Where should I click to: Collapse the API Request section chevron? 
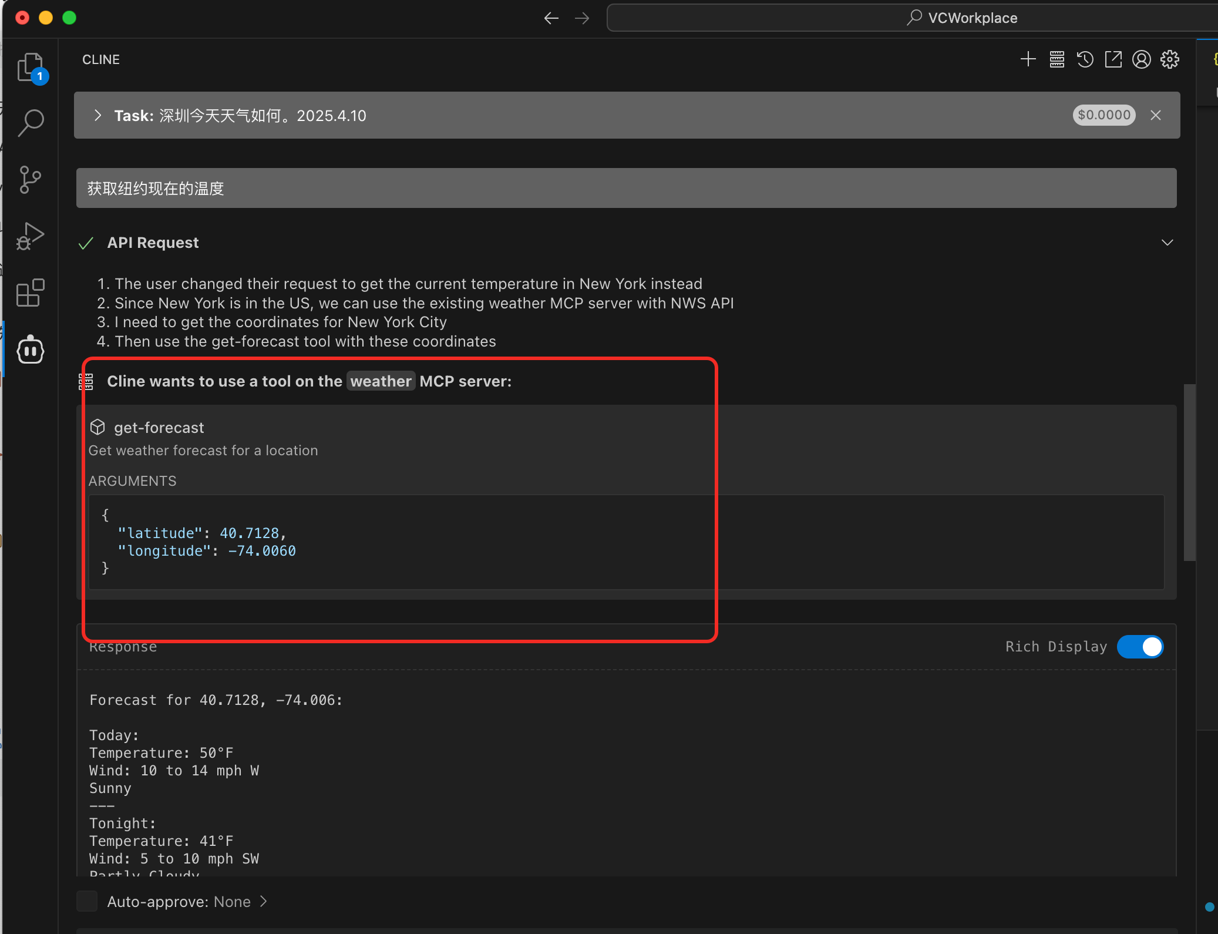[x=1167, y=243]
